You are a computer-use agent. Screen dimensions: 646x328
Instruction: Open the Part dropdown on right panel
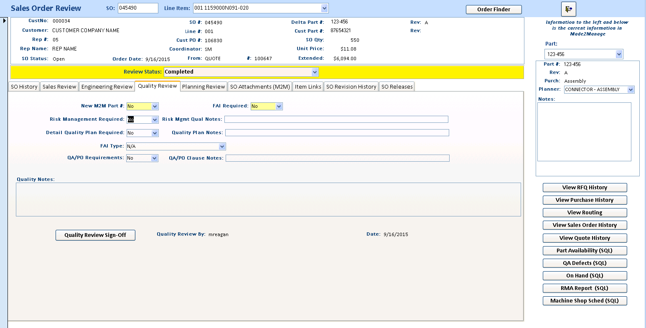619,54
